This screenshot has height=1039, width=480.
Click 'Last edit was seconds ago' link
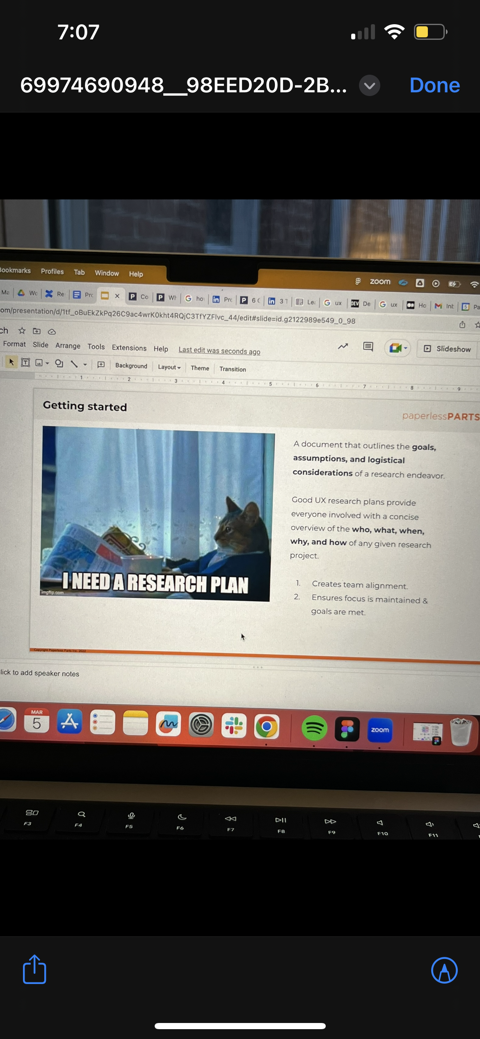tap(219, 350)
